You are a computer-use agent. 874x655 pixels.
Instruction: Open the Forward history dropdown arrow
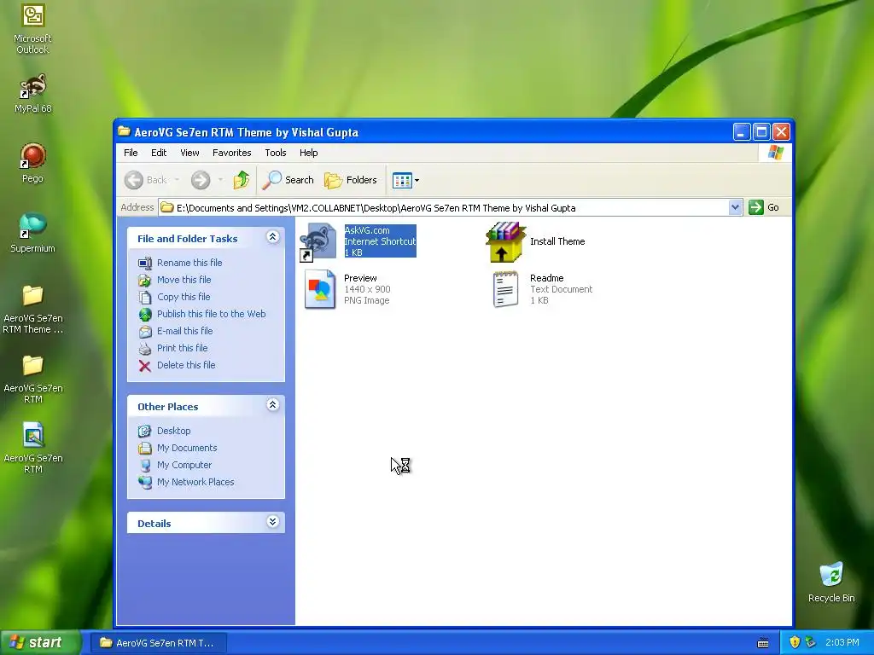pyautogui.click(x=221, y=180)
